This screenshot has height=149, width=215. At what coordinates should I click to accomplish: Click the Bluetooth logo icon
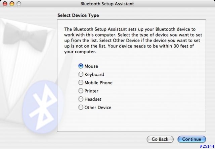tap(42, 107)
